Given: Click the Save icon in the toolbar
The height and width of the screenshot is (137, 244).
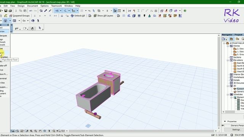Looking at the screenshot, I should 6,11.
